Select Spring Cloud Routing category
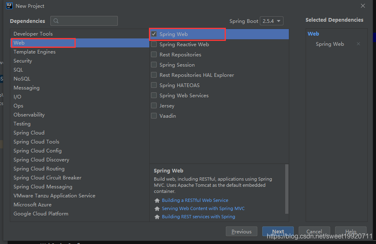The image size is (376, 244). 80,169
